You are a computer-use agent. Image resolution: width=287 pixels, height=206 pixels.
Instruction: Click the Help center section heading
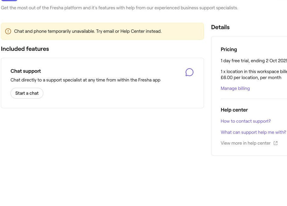(x=234, y=110)
